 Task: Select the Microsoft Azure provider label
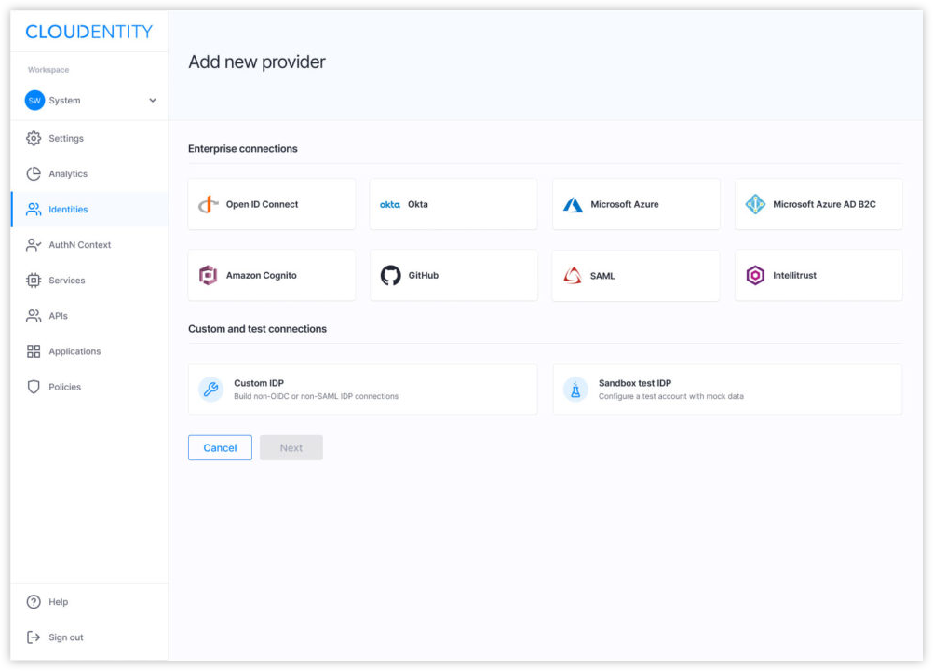click(x=624, y=204)
